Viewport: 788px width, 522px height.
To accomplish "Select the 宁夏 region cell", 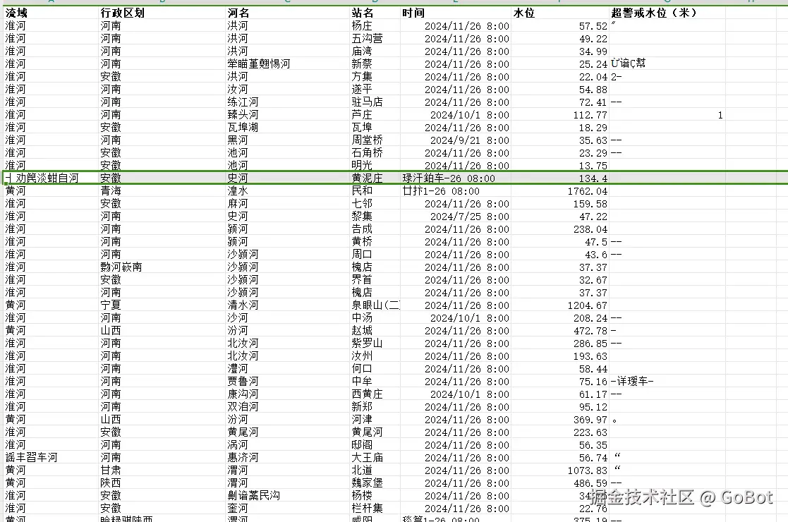I will point(114,305).
